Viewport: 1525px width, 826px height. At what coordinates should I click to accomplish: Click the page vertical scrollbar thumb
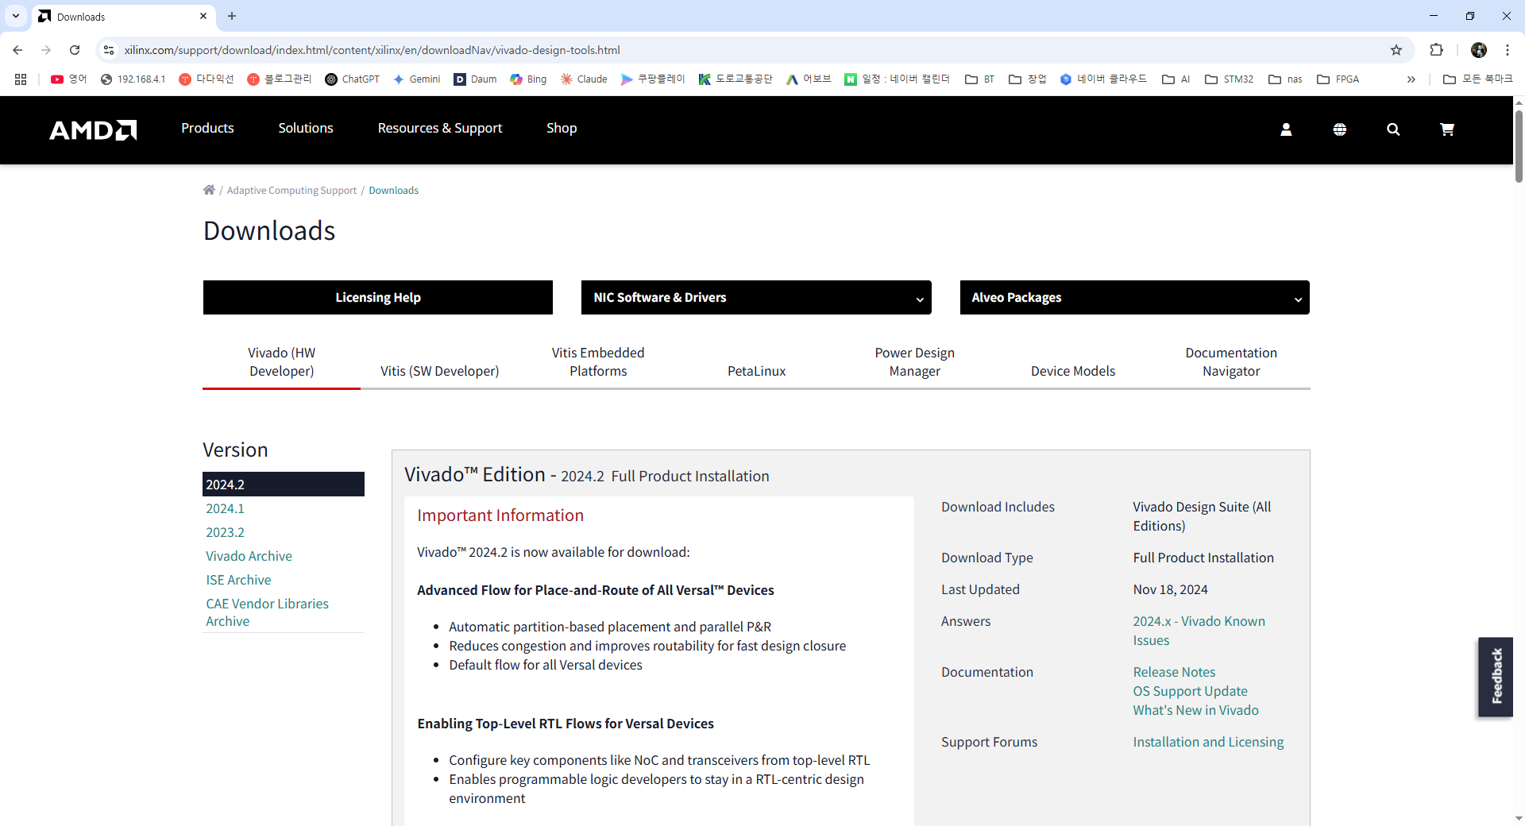coord(1519,147)
